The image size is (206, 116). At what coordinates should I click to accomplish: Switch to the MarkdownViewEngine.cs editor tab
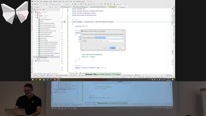click(81, 7)
